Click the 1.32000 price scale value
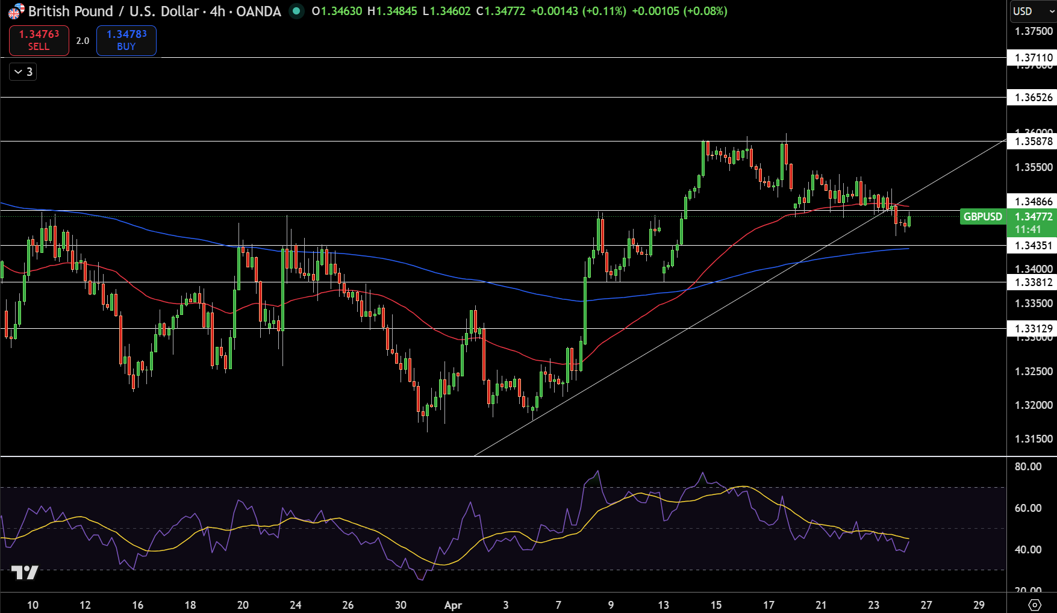 pos(1034,405)
